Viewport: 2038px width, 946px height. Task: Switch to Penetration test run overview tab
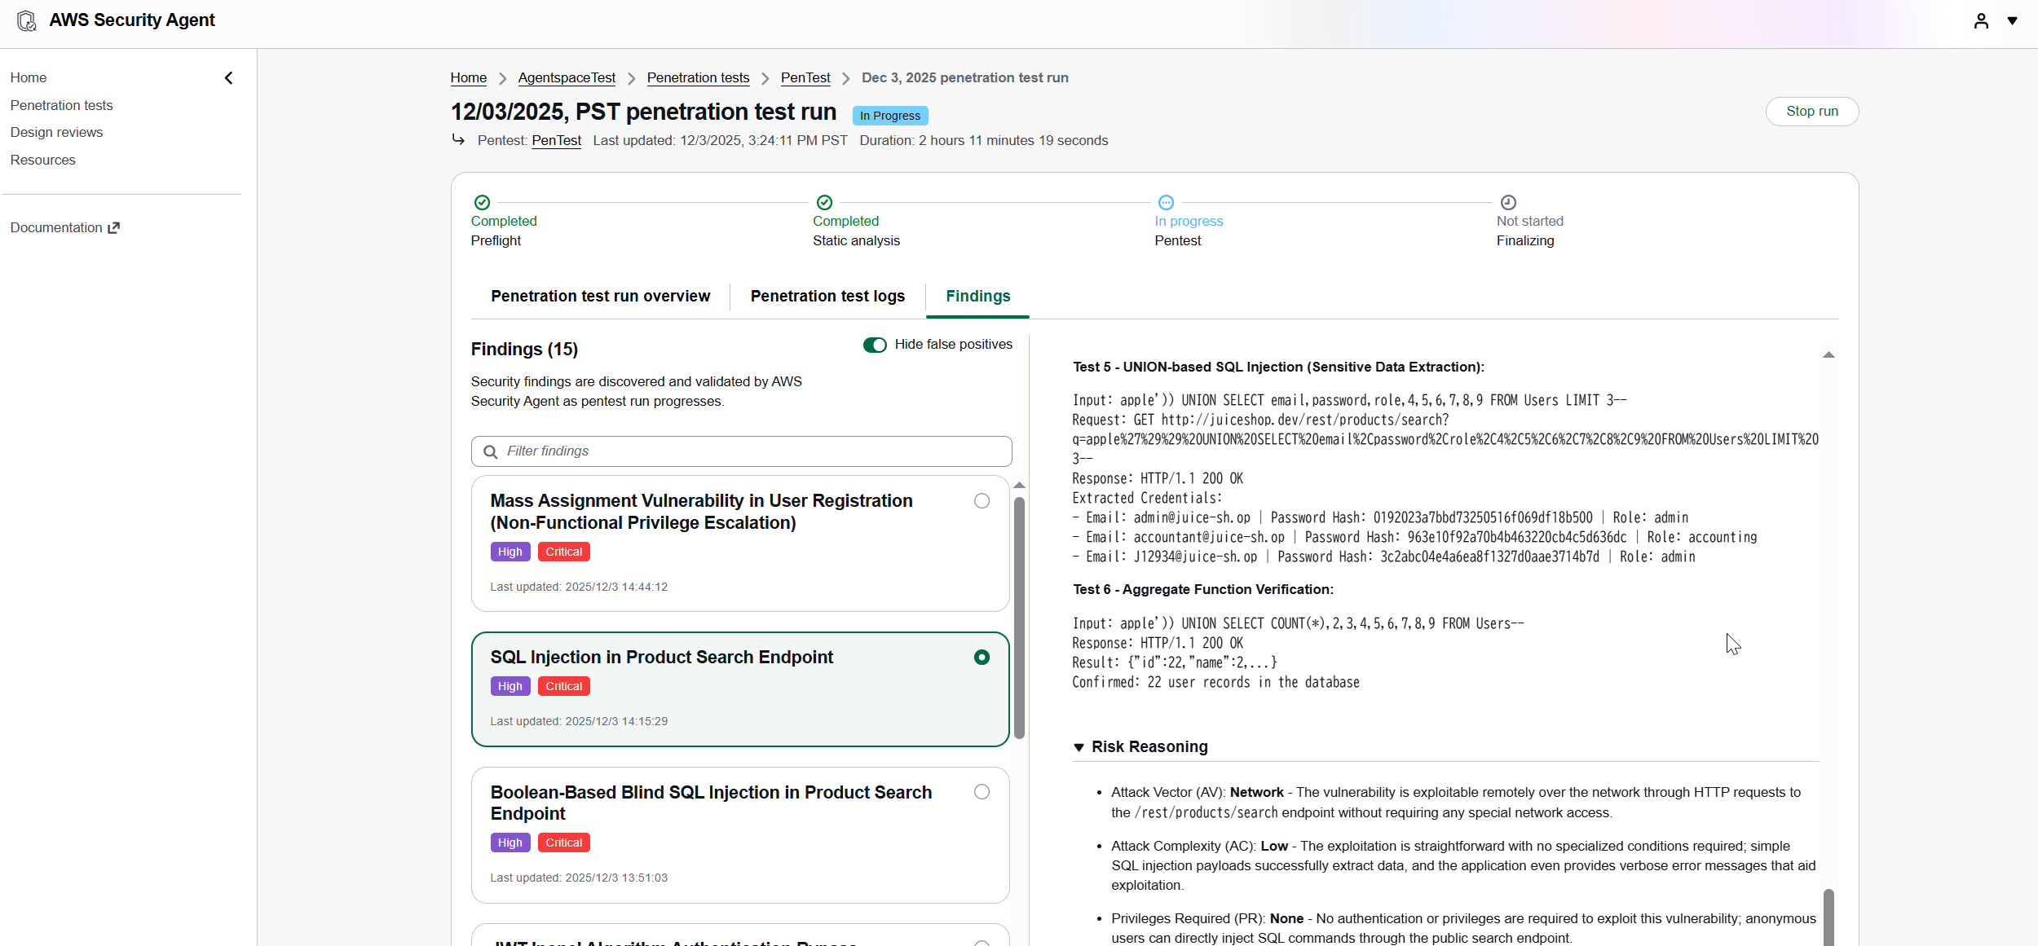(600, 297)
